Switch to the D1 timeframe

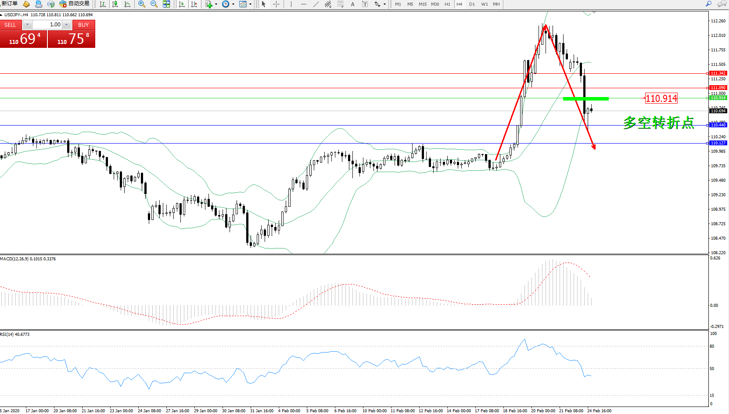472,4
